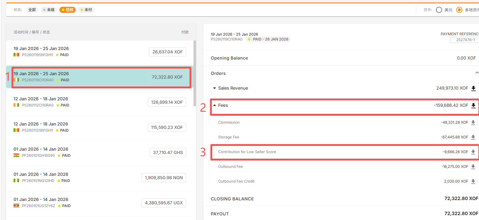The width and height of the screenshot is (479, 220).
Task: Download the Commission details
Action: (x=473, y=122)
